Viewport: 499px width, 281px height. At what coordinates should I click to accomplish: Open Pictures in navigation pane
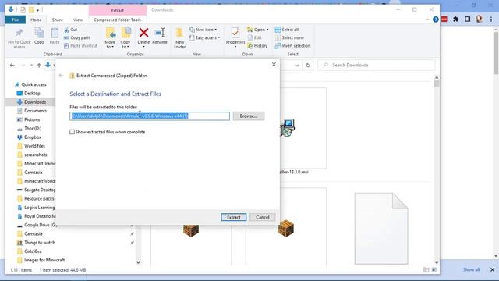[32, 119]
